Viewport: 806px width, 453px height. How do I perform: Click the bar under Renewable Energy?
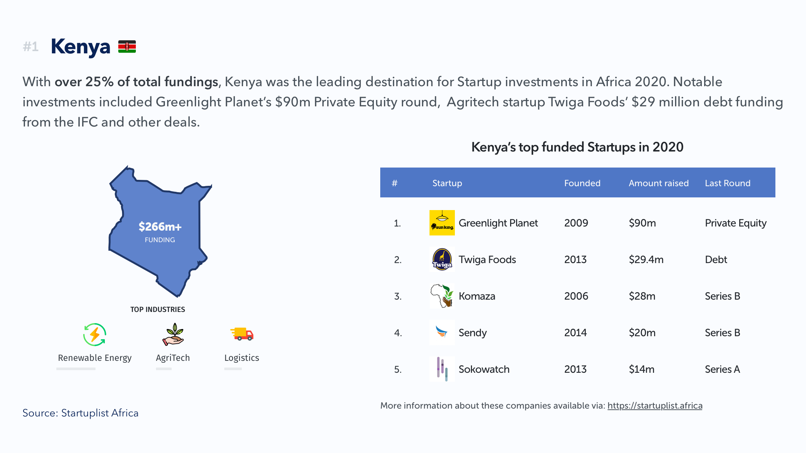coord(76,369)
